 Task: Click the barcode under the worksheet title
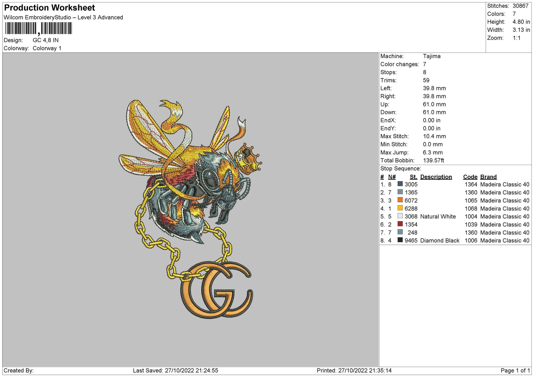click(38, 28)
